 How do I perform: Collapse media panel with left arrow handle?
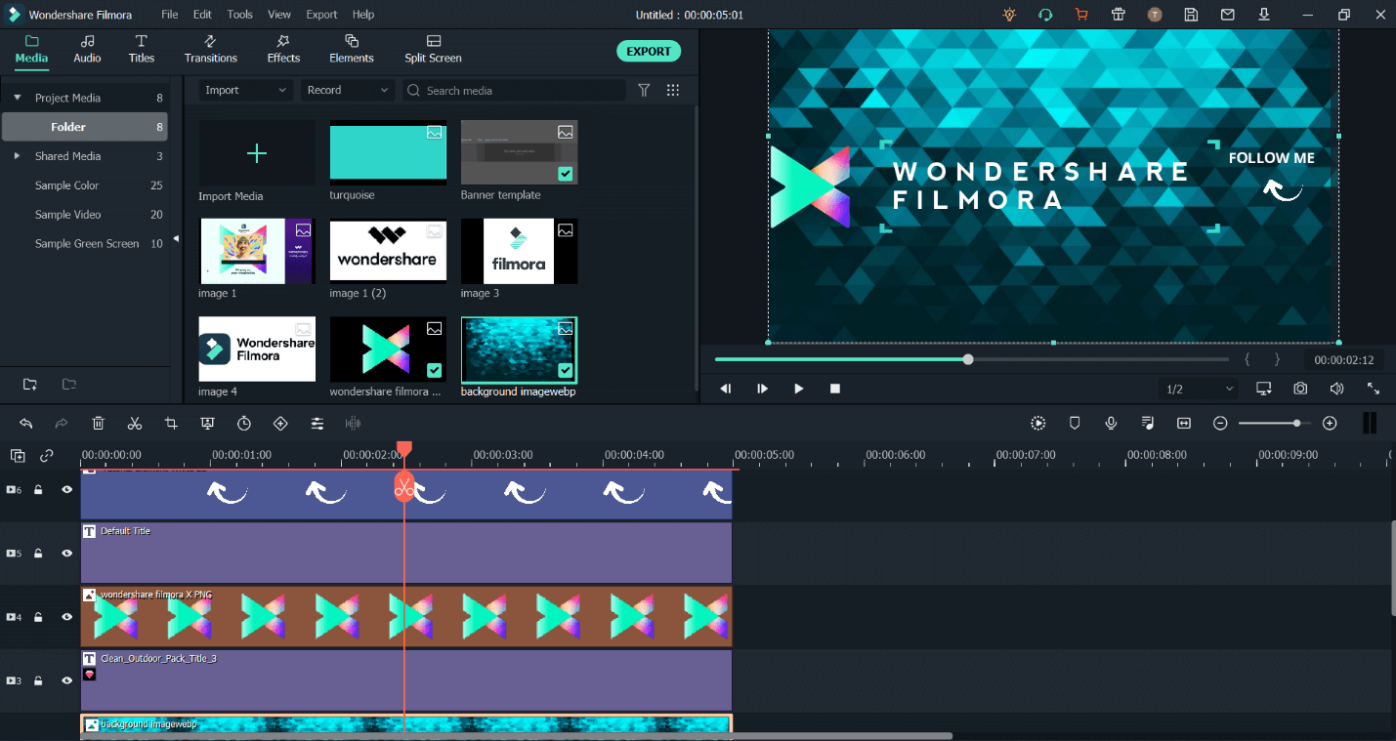[176, 238]
